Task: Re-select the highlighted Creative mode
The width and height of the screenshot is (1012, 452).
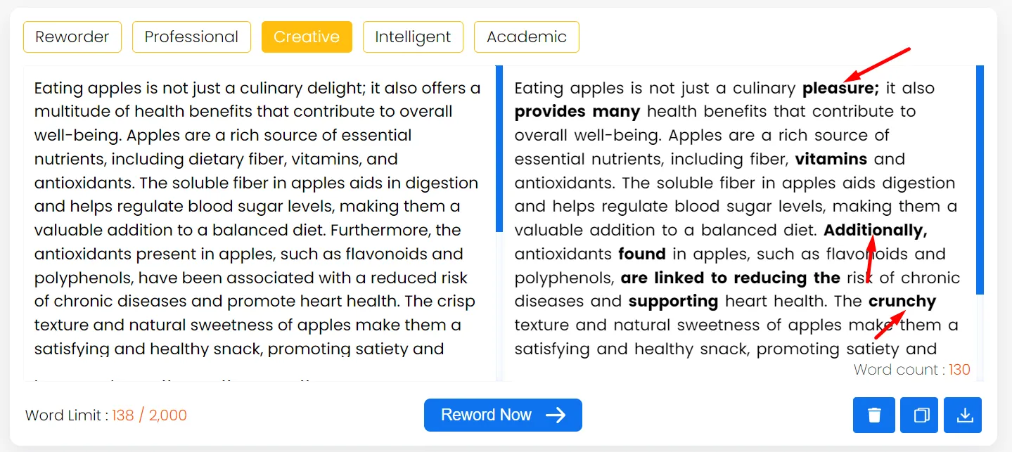Action: point(307,37)
